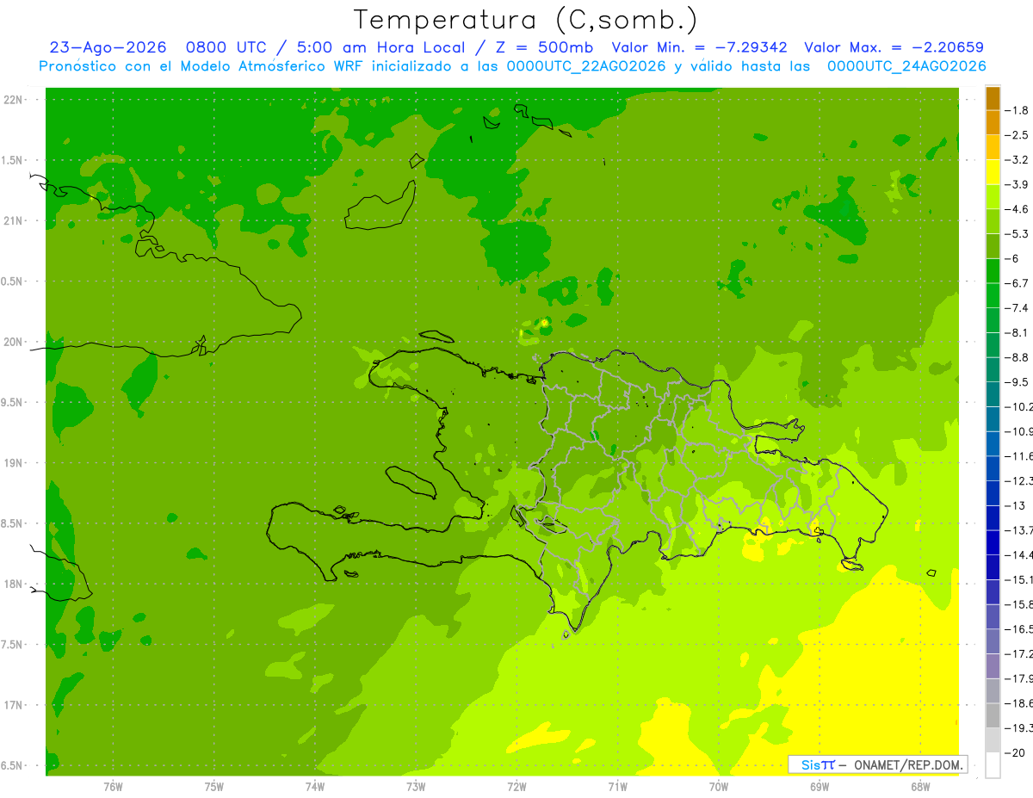
Task: Click the "18N" latitude label
Action: [x=14, y=584]
